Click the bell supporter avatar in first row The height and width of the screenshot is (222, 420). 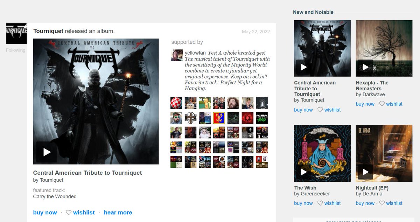tap(262, 104)
